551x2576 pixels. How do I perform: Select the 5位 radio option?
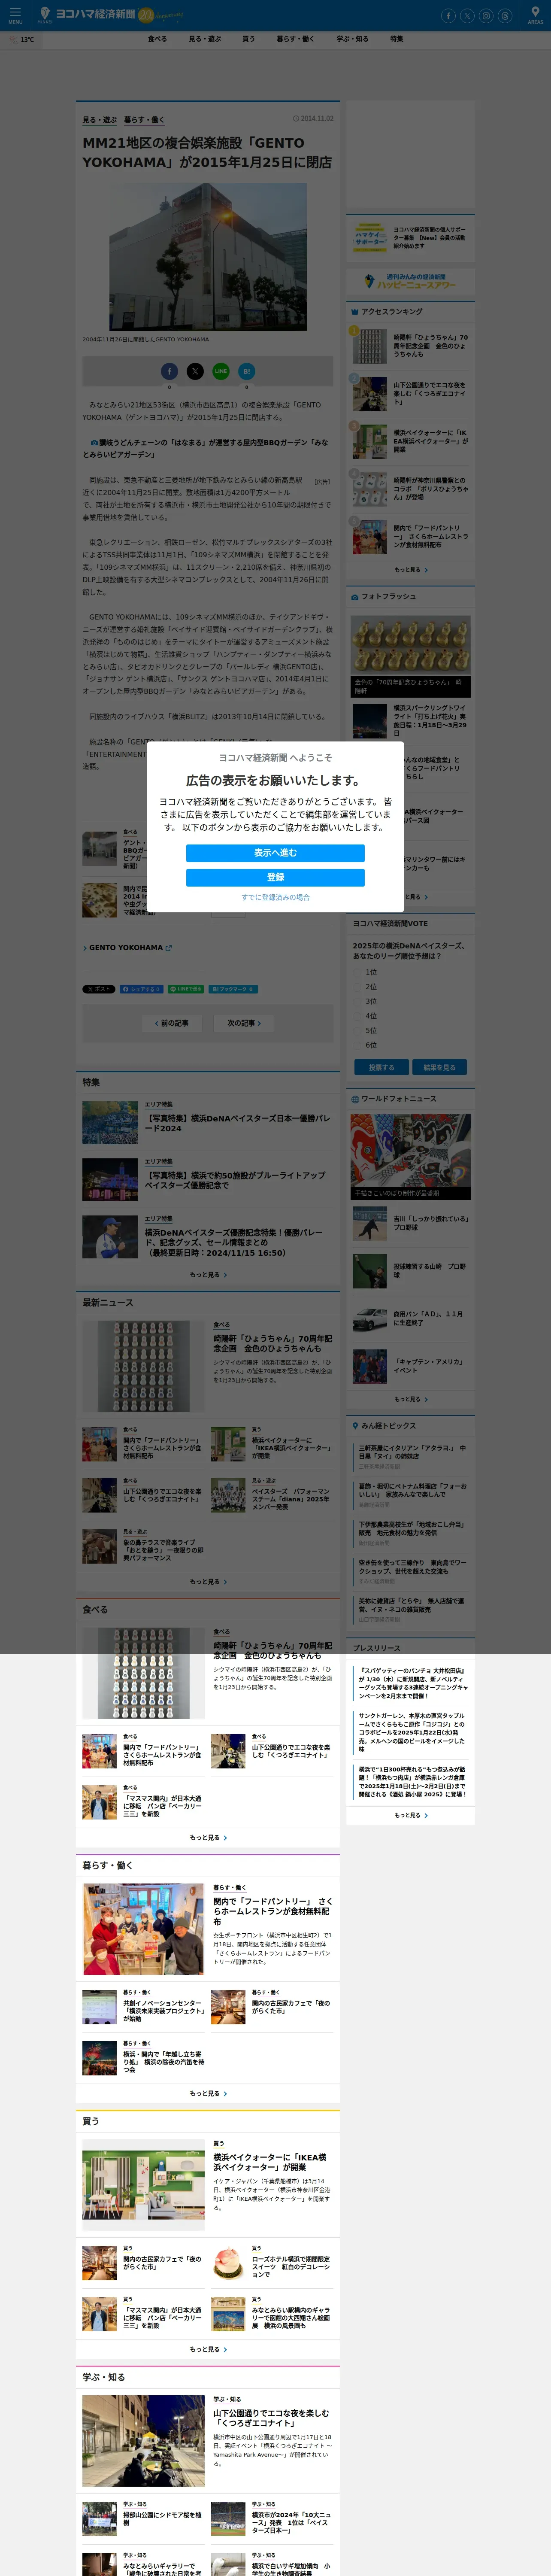(357, 1030)
